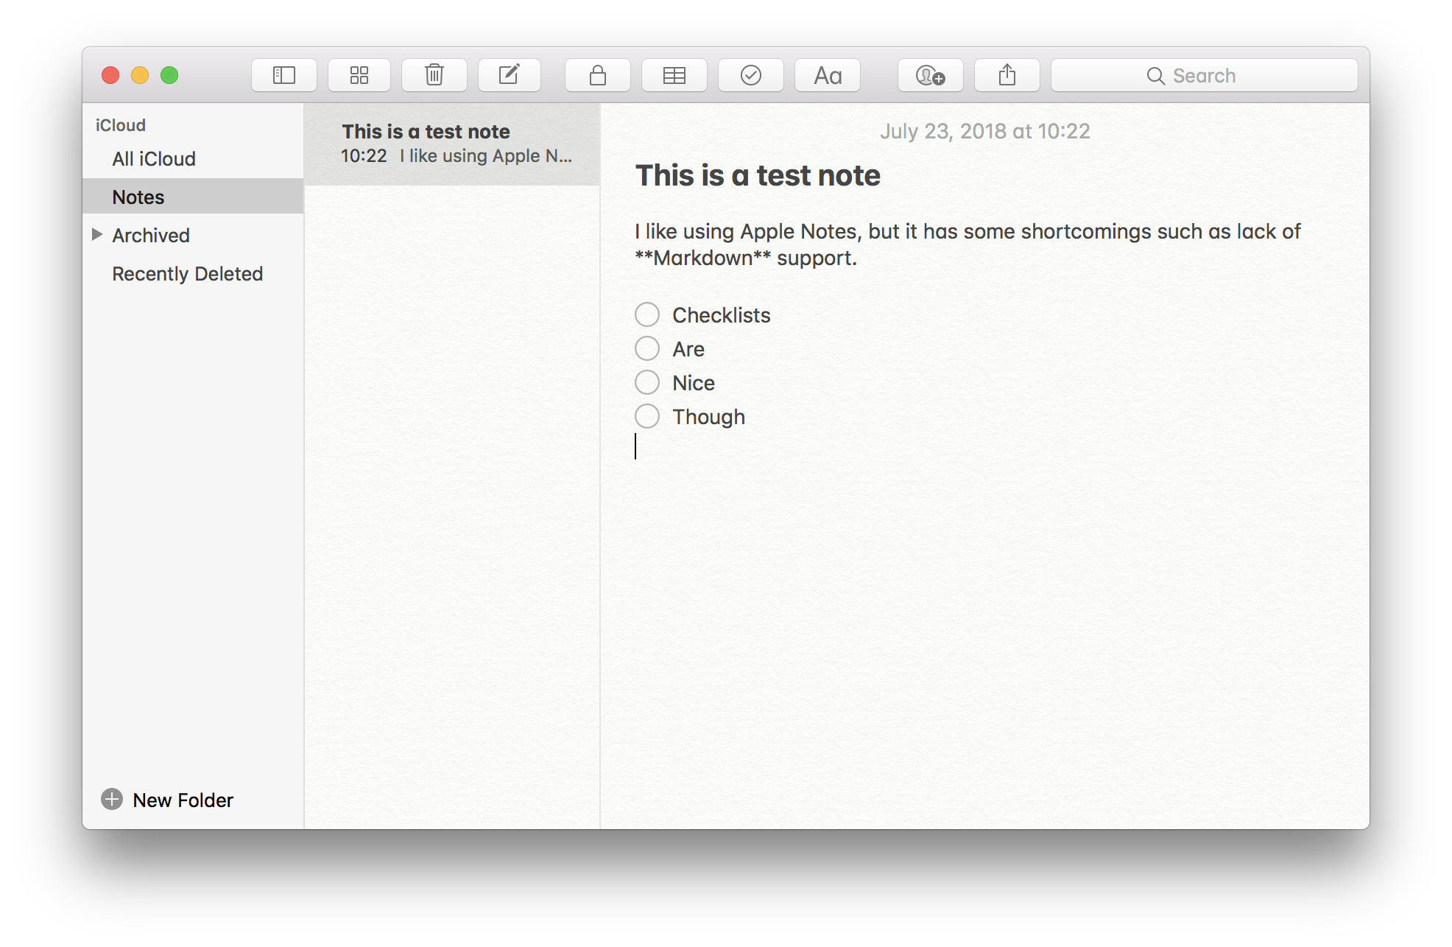This screenshot has height=947, width=1452.
Task: Click the iCloud section header
Action: coord(118,125)
